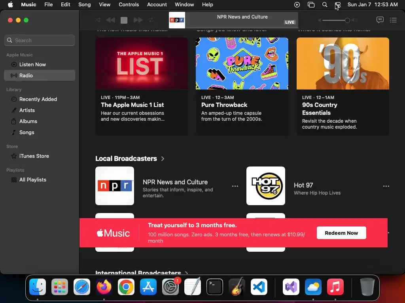Adjust the volume slider knob
The image size is (405, 303).
coord(347,20)
